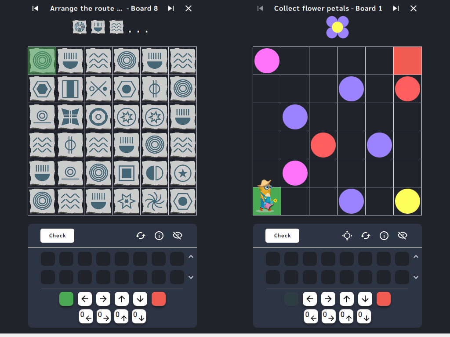Click the Check button under the flower grid

283,236
